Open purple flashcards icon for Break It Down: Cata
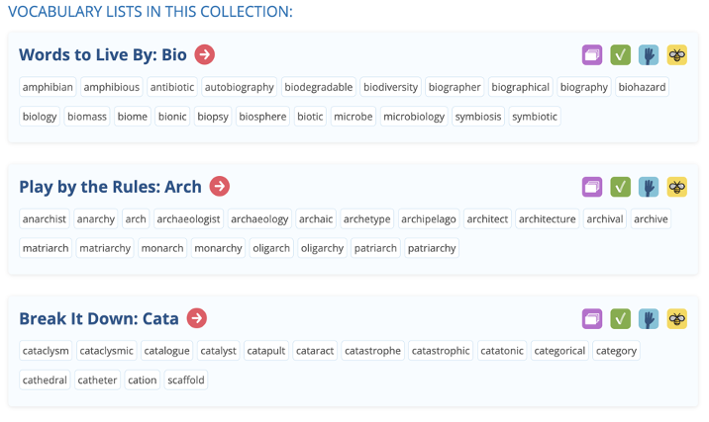Viewport: 709px width, 422px height. (x=592, y=318)
